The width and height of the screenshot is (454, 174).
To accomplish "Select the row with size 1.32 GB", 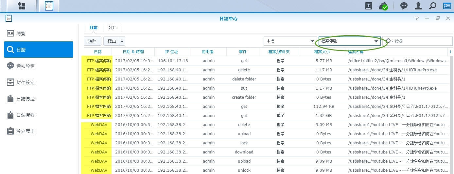I will [x=267, y=116].
